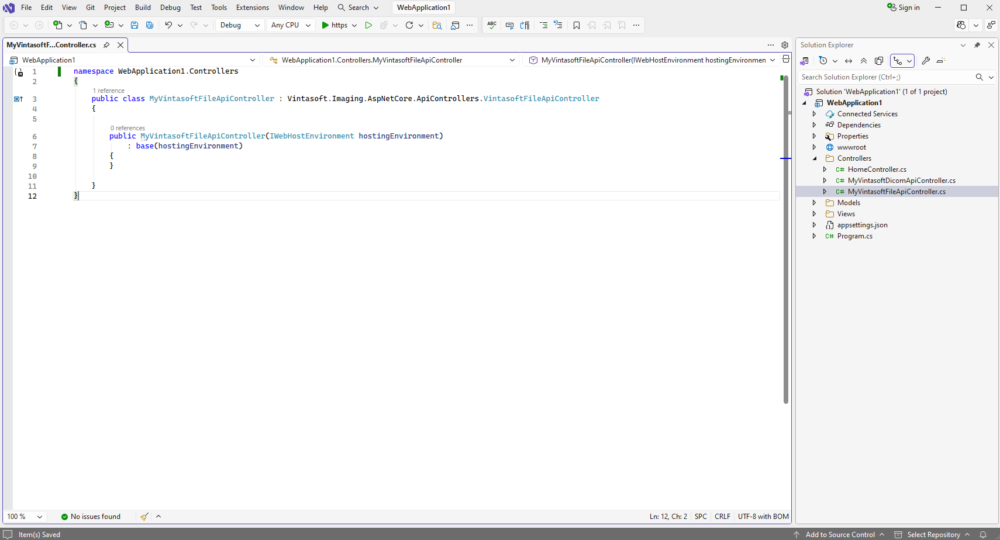Click the Undo toolbar icon
The height and width of the screenshot is (540, 1000).
168,25
